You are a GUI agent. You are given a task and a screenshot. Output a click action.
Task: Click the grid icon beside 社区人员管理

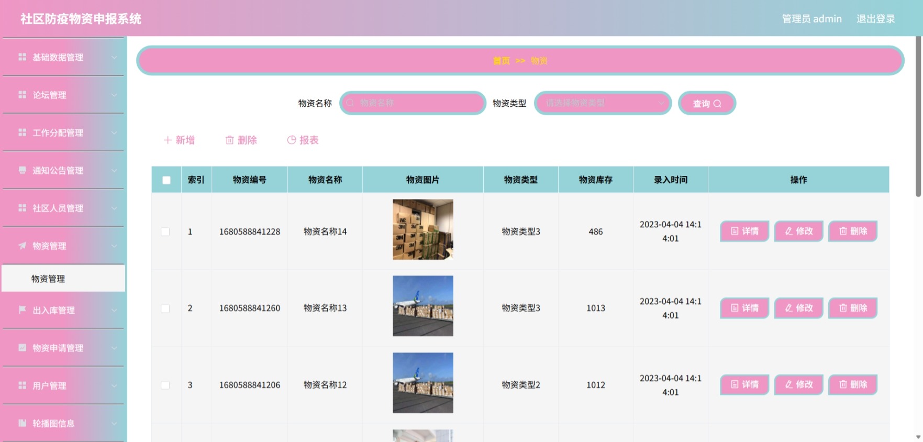click(22, 208)
